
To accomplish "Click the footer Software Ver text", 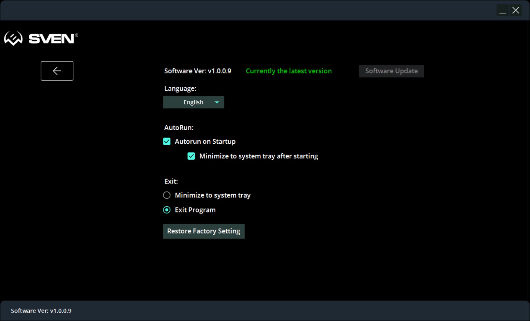I will (41, 311).
